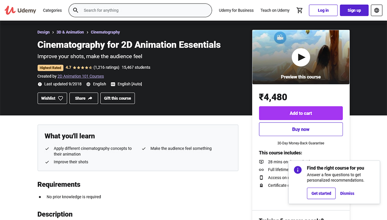The width and height of the screenshot is (387, 220).
Task: Click the video duration icon beside 28 mins
Action: pos(262,162)
